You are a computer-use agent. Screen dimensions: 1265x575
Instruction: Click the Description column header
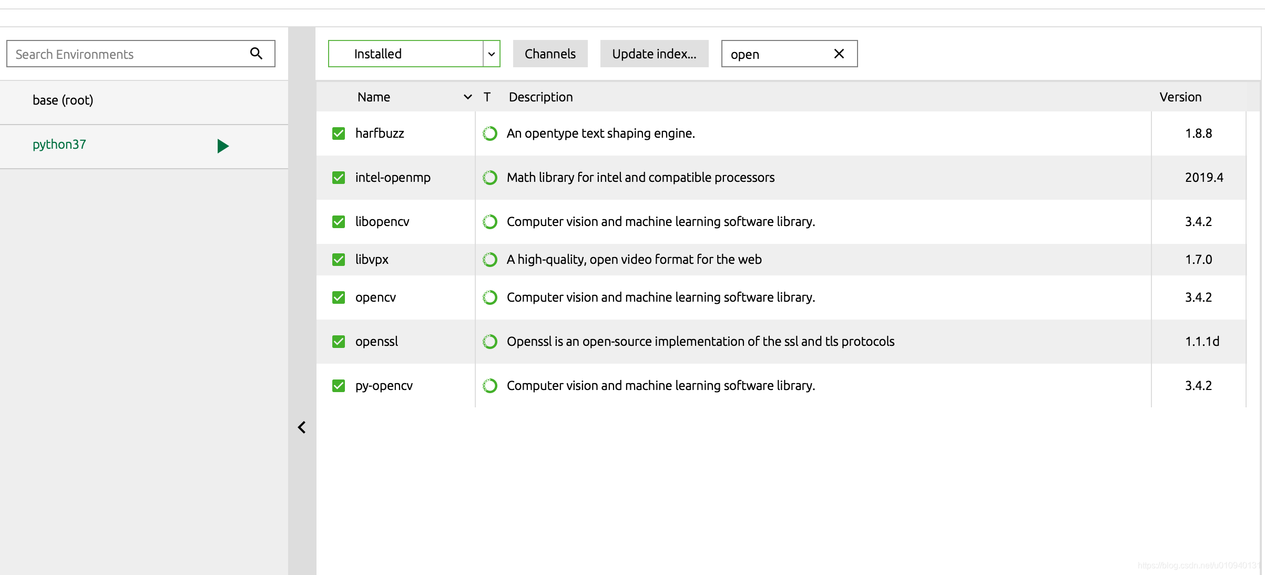540,97
